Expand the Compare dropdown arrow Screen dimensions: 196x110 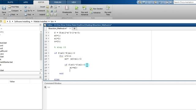(x=21, y=11)
